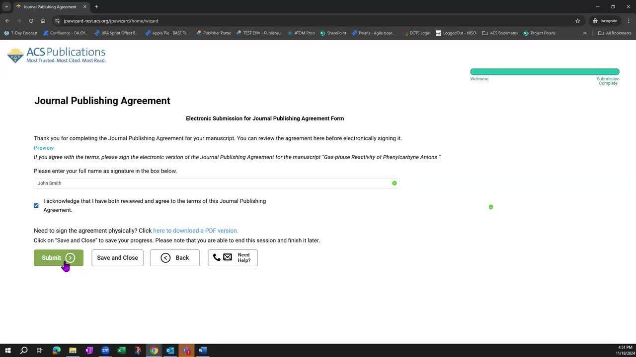Click the browser home icon
Image resolution: width=636 pixels, height=357 pixels.
coord(43,21)
